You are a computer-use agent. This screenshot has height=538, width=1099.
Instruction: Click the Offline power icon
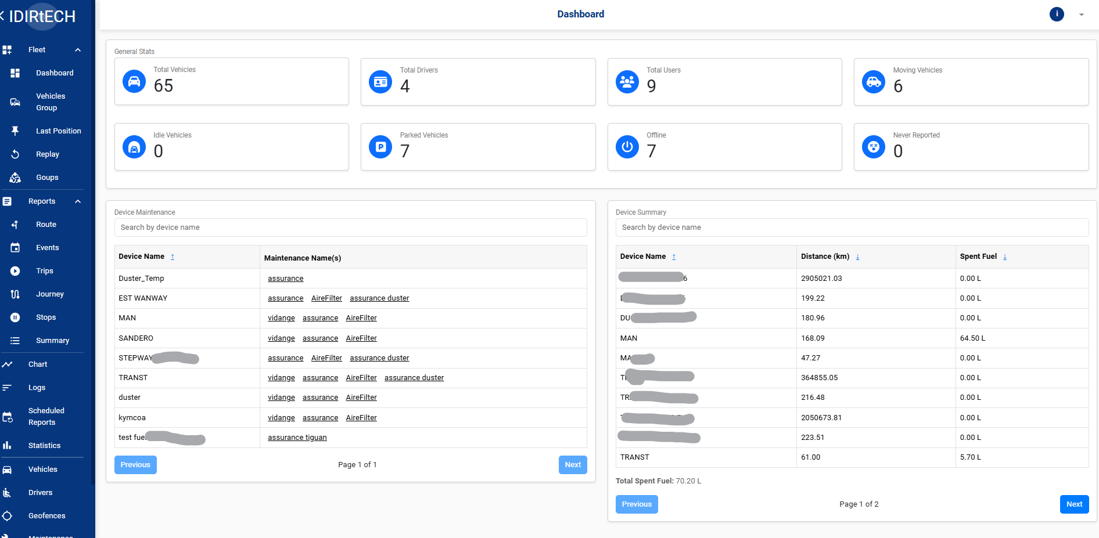click(627, 147)
